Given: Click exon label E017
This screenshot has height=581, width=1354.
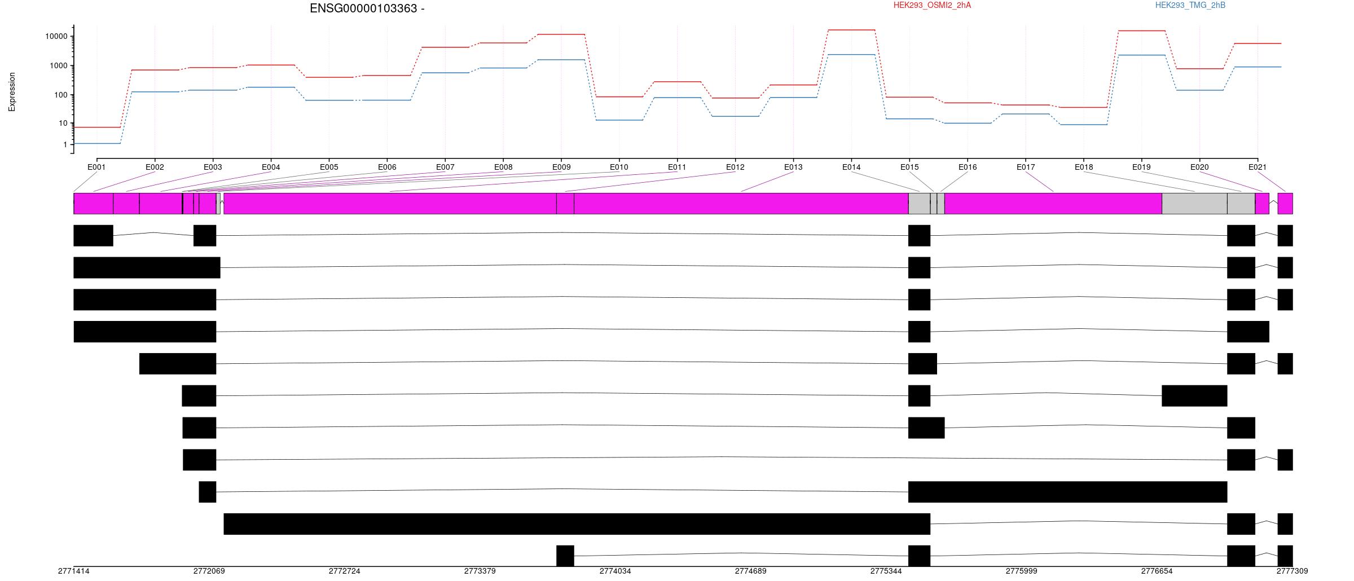Looking at the screenshot, I should (1026, 168).
